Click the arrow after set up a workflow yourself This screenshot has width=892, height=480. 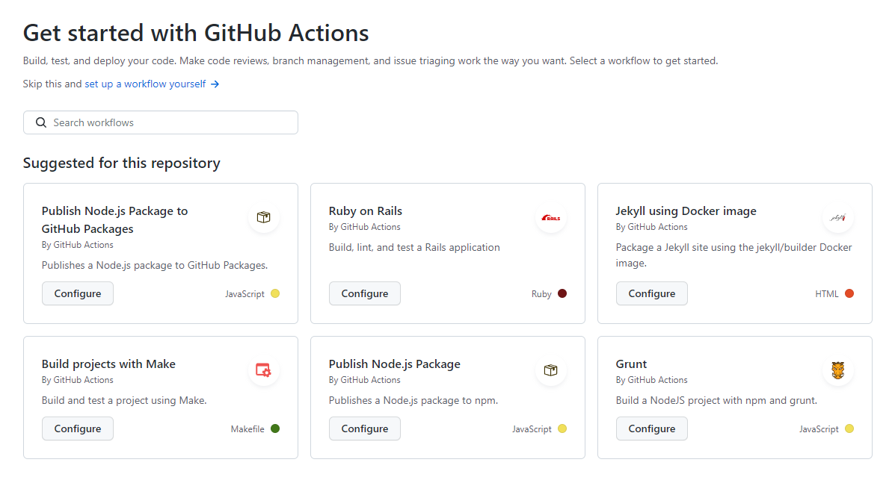click(x=215, y=84)
